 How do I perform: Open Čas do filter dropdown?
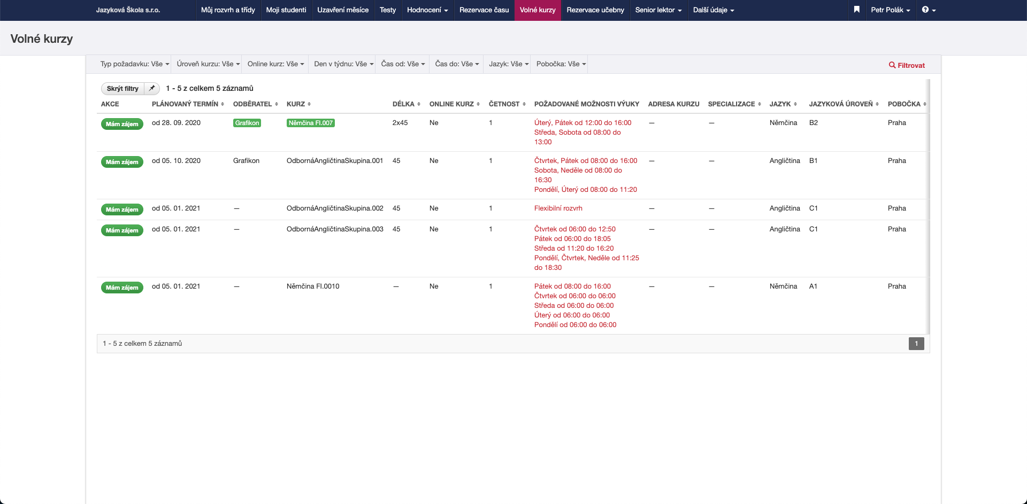[x=457, y=64]
